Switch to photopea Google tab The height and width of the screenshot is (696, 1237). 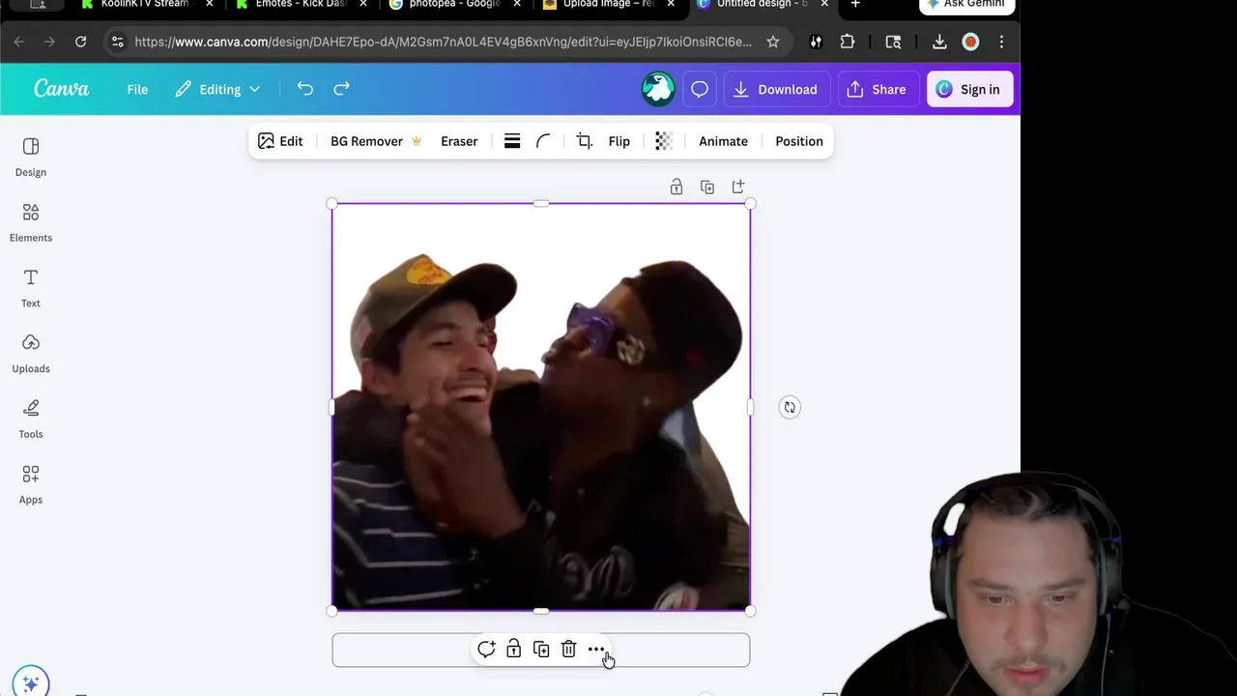(x=454, y=5)
